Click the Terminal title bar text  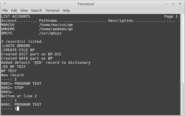click(x=86, y=4)
